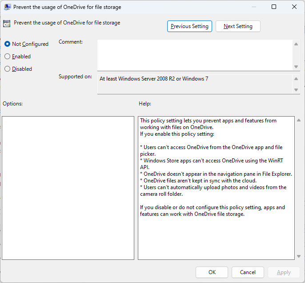Click the Supported on scroll up arrow
This screenshot has height=283, width=305.
tap(296, 79)
